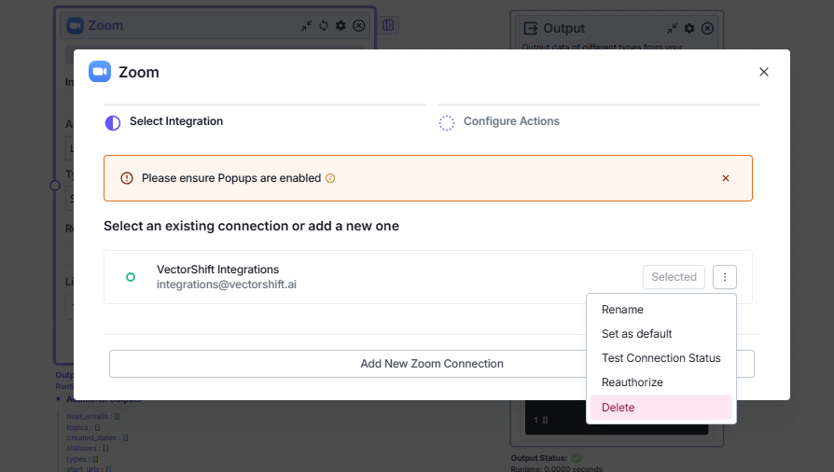Click the Zoom camera icon on background node
This screenshot has width=834, height=472.
click(75, 25)
